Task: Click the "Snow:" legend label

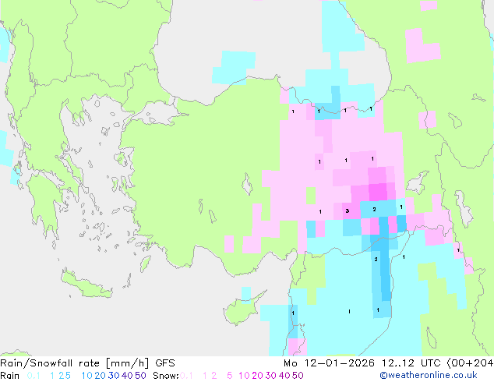Action: tap(166, 376)
